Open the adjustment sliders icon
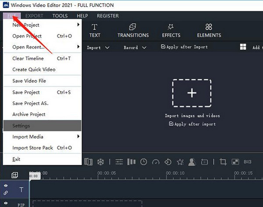This screenshot has height=207, width=263. click(119, 162)
